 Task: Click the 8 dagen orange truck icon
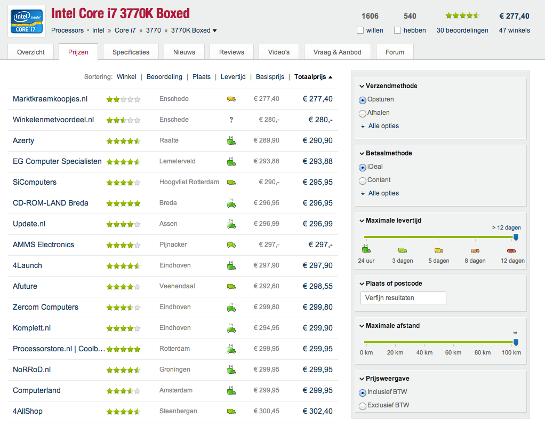click(475, 250)
